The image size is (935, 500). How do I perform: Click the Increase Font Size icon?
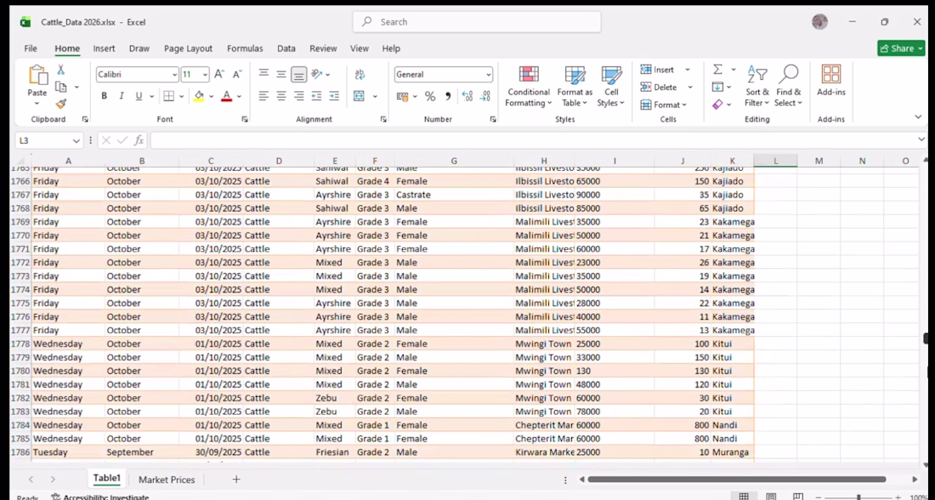(219, 75)
